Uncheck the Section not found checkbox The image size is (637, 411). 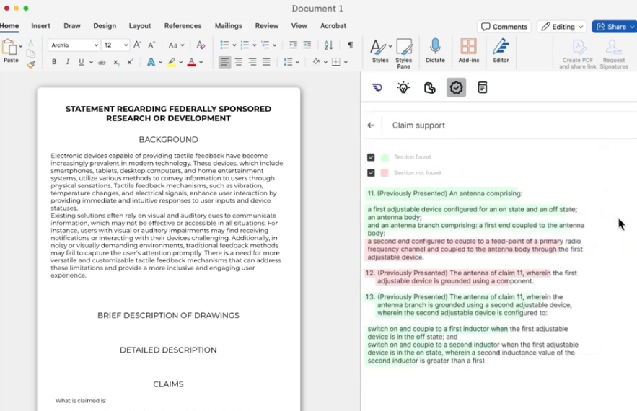point(371,173)
